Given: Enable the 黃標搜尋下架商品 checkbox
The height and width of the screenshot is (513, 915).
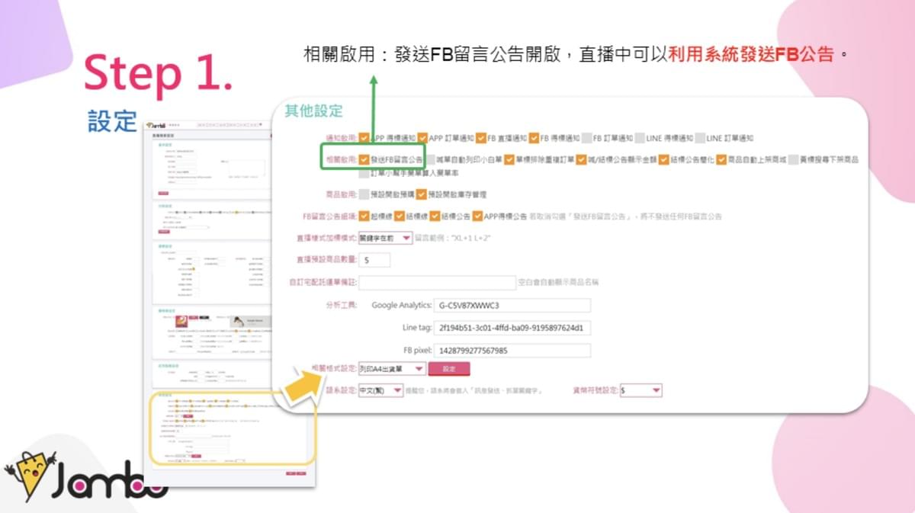Looking at the screenshot, I should click(x=794, y=159).
